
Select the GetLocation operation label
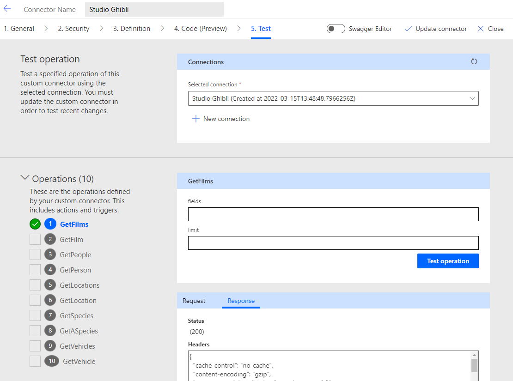point(78,301)
